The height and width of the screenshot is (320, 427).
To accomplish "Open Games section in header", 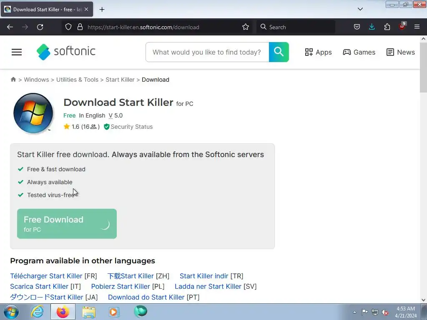I will point(359,52).
